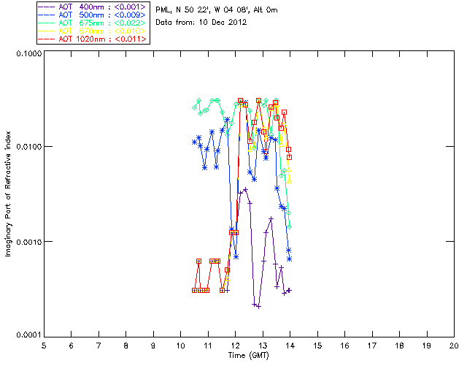Click the x-axis tick label 10
Screen dimensions: 467x374
(180, 346)
